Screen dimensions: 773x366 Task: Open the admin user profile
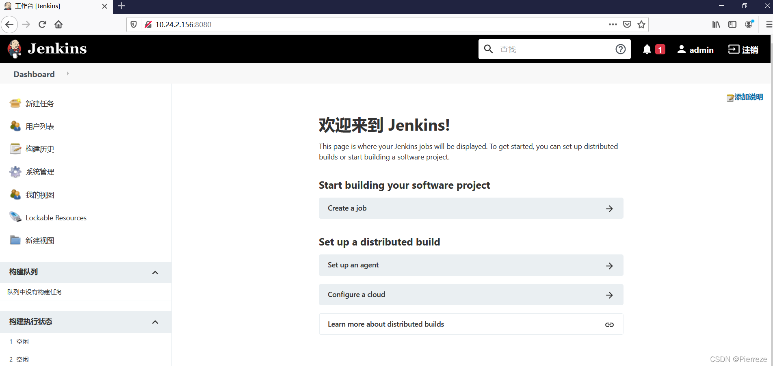coord(695,50)
